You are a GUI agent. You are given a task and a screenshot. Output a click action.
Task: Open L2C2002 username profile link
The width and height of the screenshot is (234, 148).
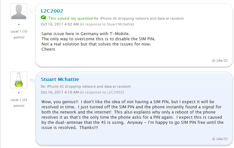tap(52, 11)
